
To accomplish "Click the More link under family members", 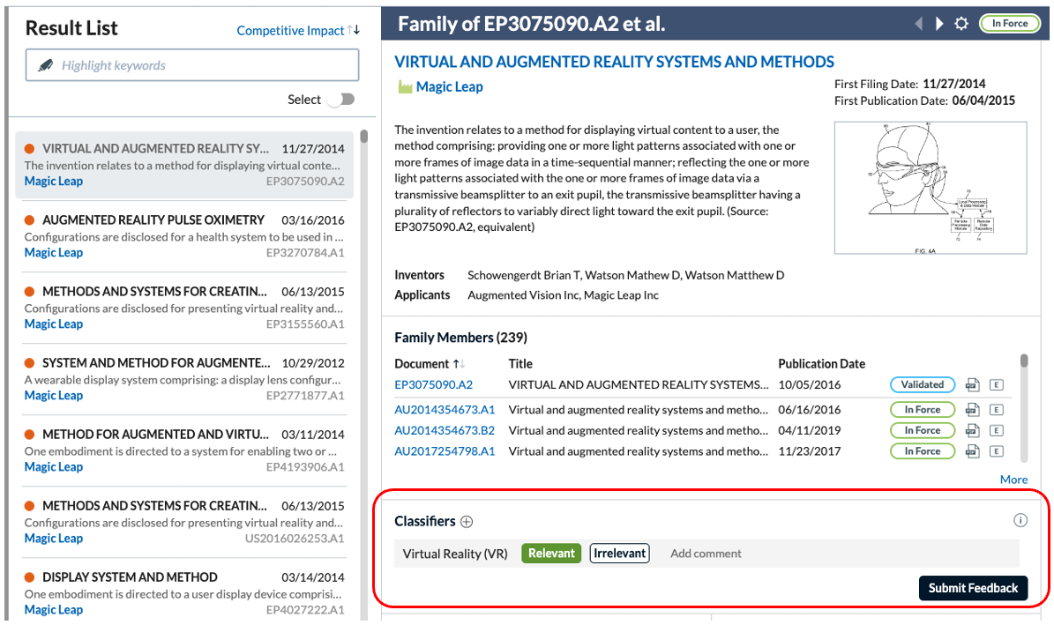I will point(1013,480).
